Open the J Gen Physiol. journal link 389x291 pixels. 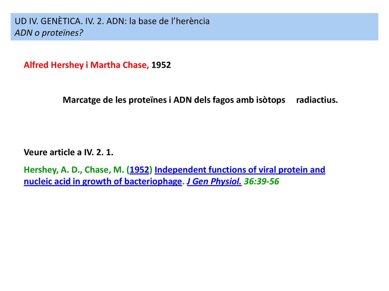(x=214, y=181)
